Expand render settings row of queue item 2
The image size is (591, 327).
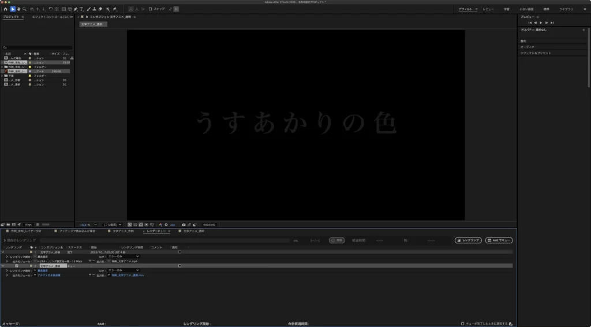7,271
